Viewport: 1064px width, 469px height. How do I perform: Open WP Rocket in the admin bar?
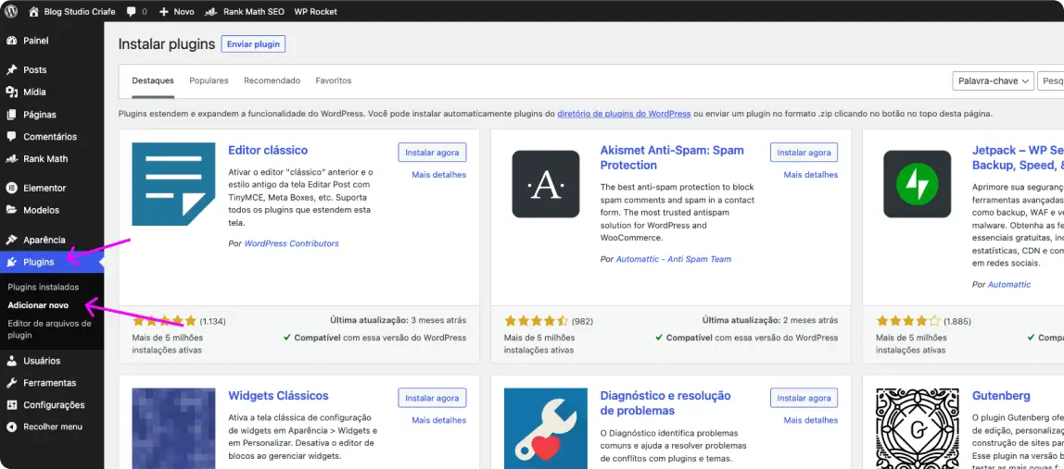pyautogui.click(x=315, y=11)
